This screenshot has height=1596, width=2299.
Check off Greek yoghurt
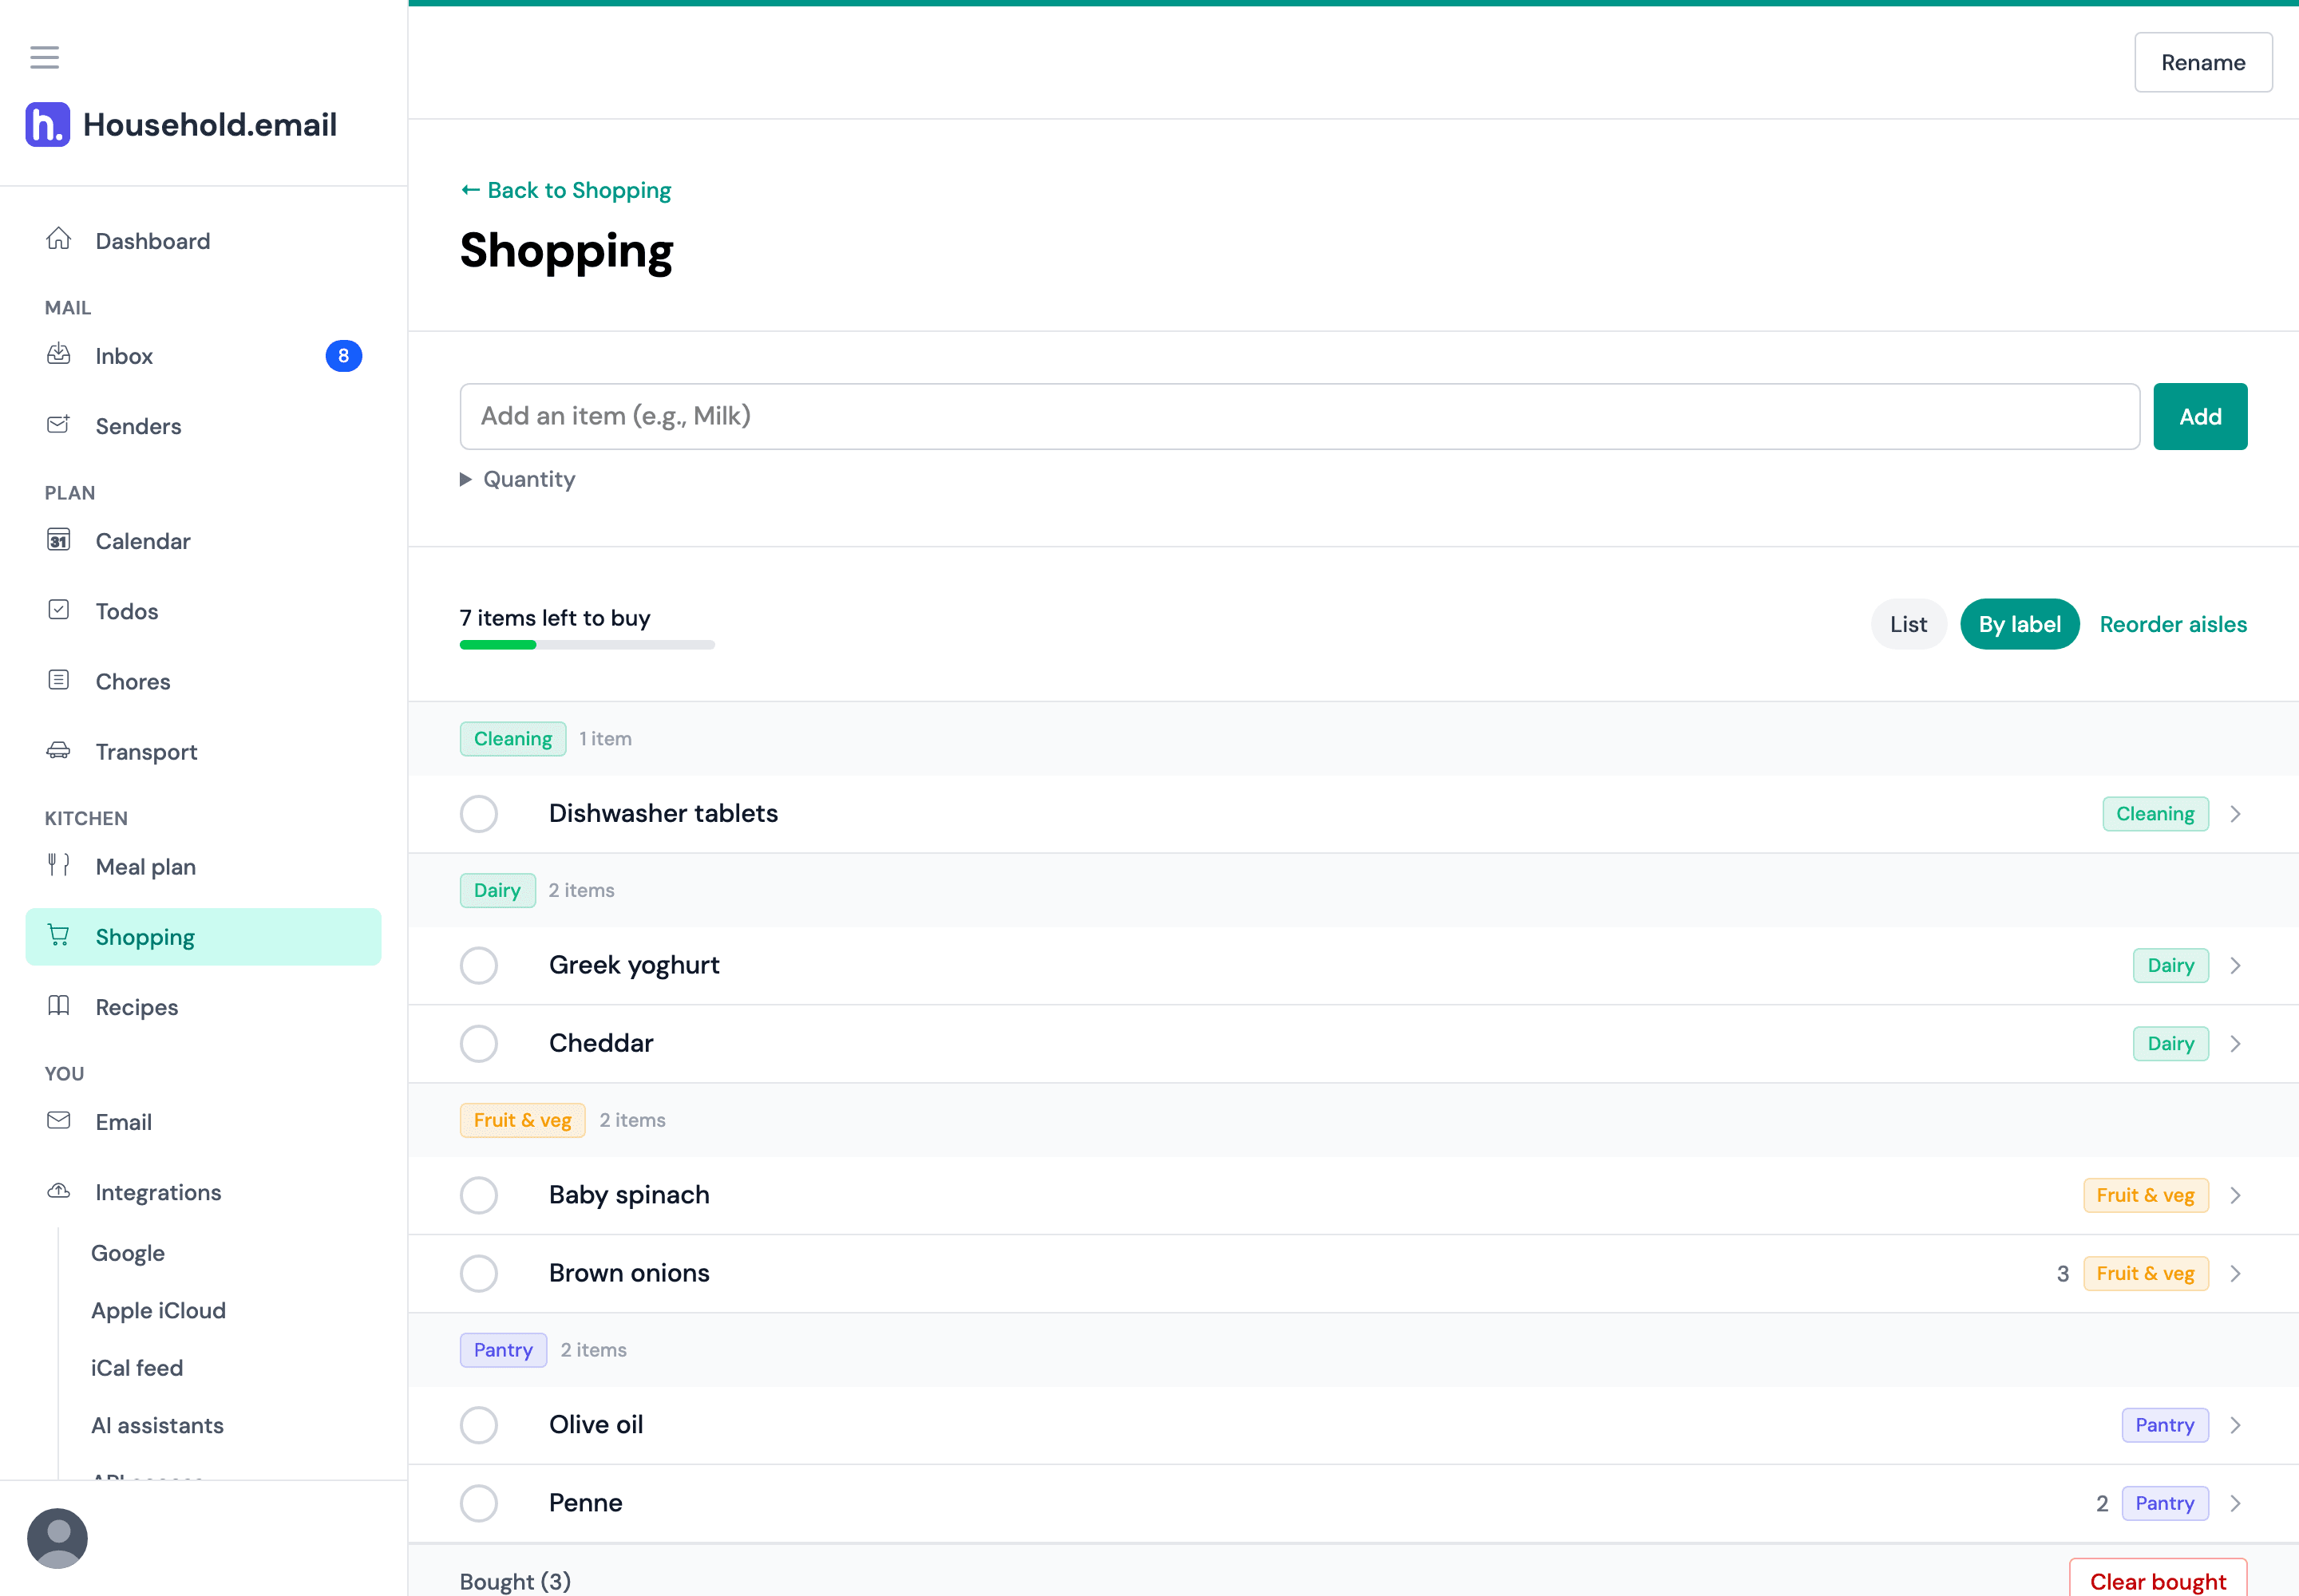(479, 966)
